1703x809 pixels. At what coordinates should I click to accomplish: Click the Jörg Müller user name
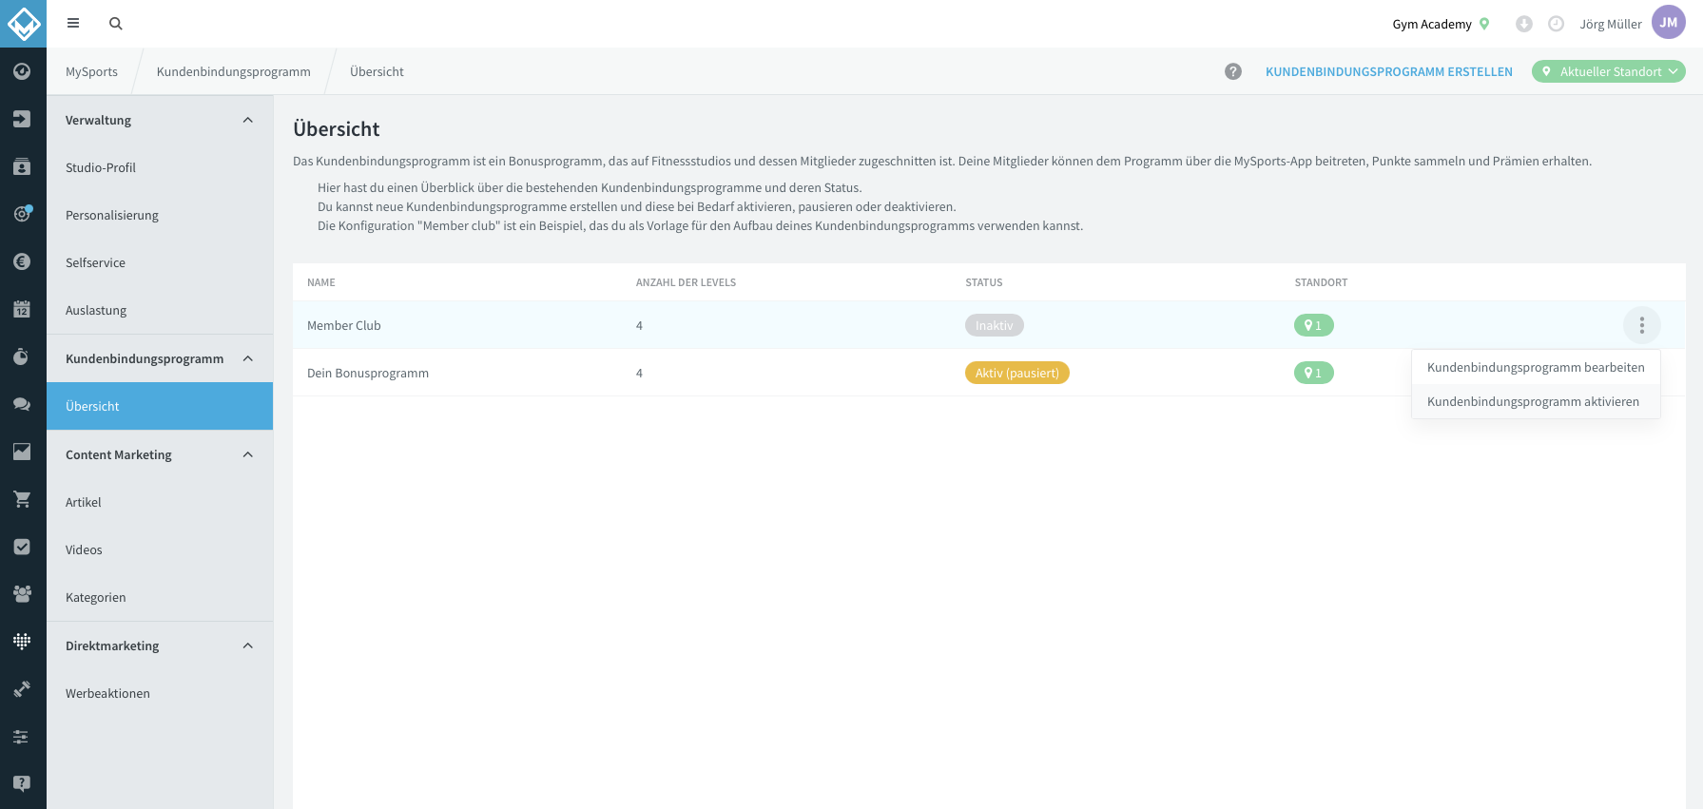point(1611,24)
